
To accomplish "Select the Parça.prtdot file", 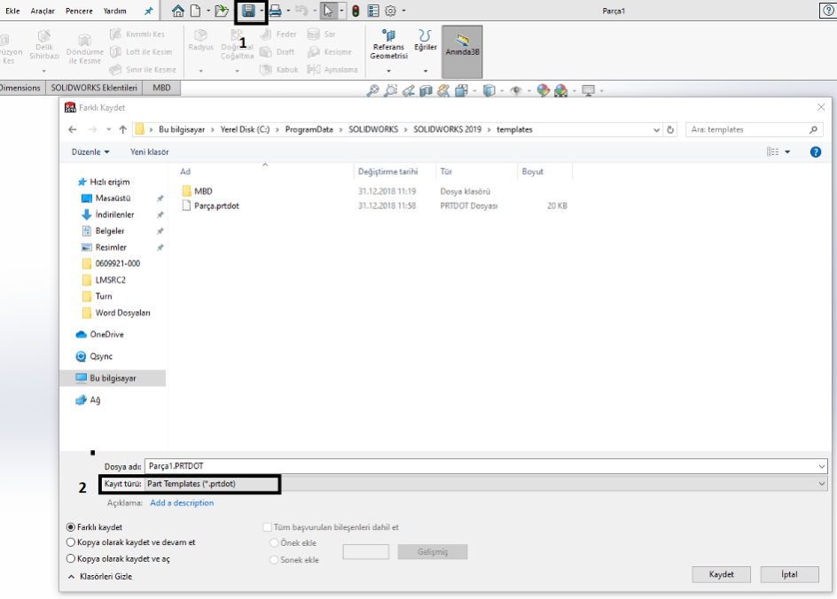I will click(216, 206).
